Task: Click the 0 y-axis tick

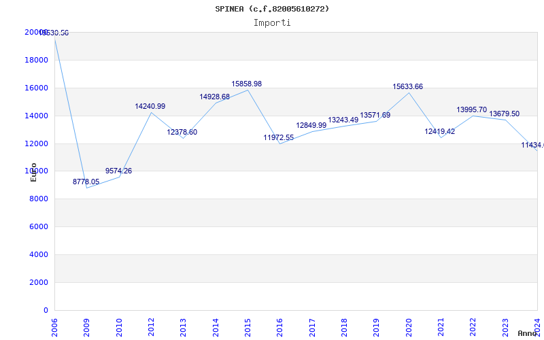Action: point(46,310)
